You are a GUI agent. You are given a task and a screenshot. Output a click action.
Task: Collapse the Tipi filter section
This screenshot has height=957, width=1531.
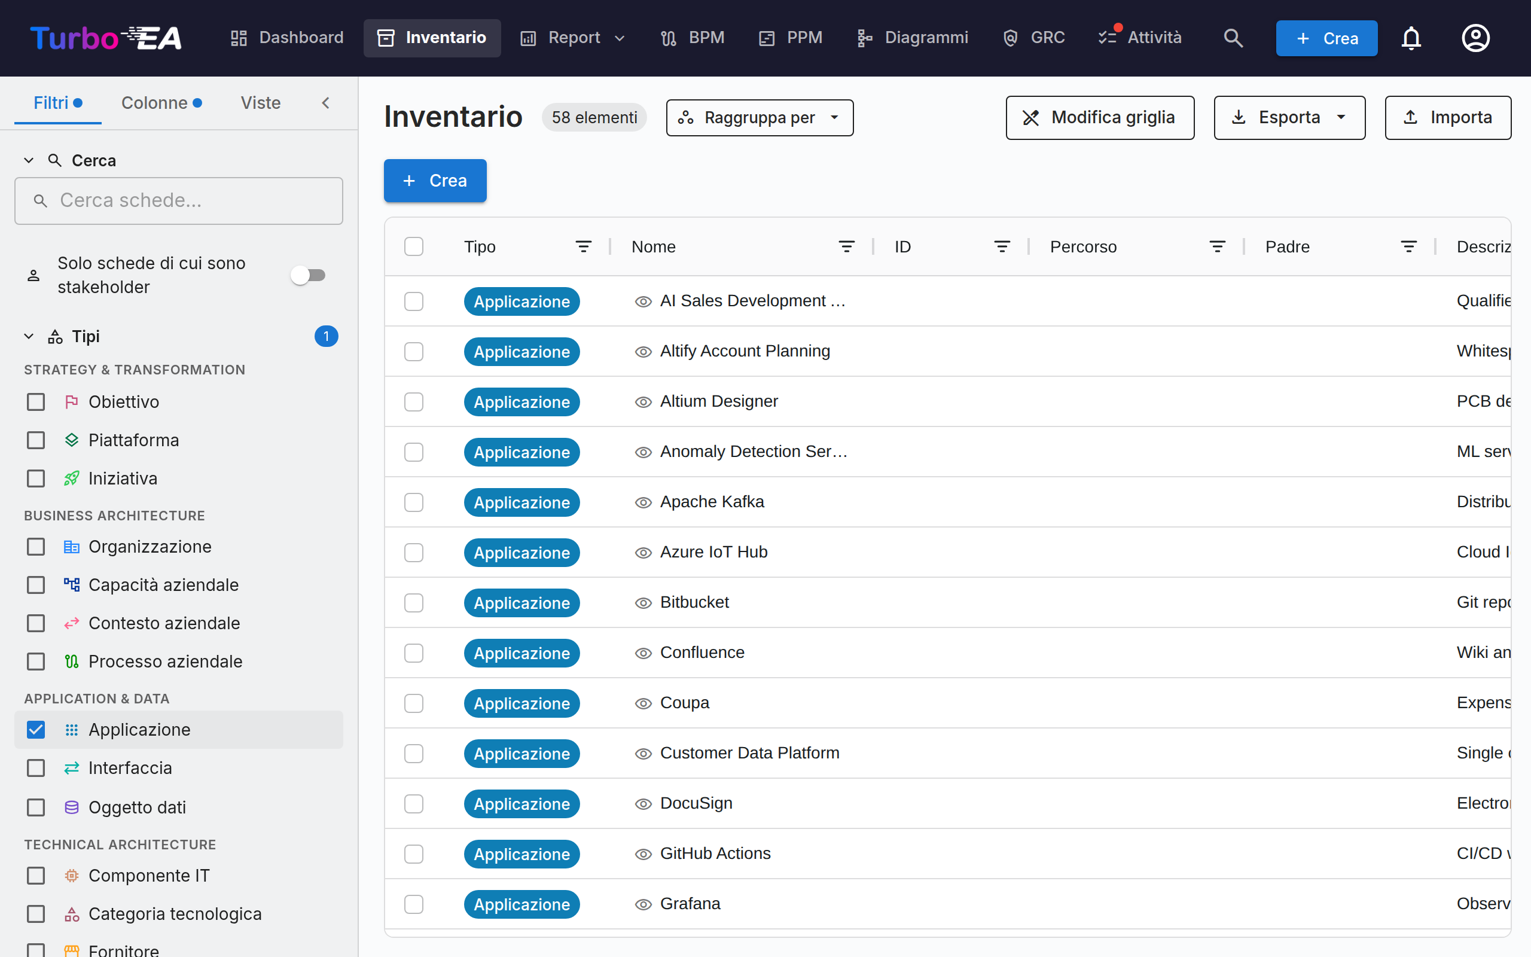(x=29, y=336)
